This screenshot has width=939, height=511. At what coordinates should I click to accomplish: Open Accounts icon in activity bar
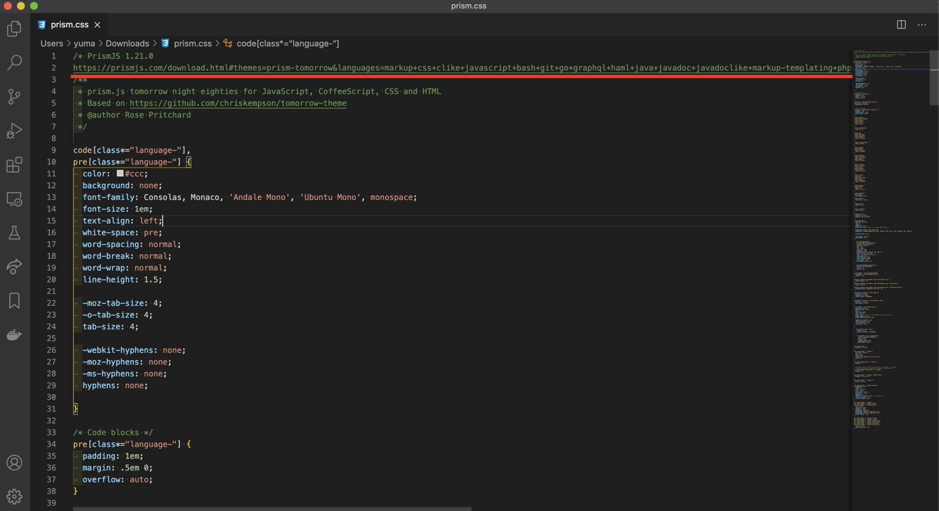(14, 462)
